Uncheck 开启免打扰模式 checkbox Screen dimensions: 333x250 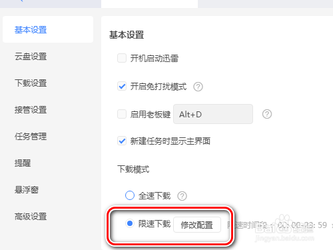pyautogui.click(x=122, y=86)
